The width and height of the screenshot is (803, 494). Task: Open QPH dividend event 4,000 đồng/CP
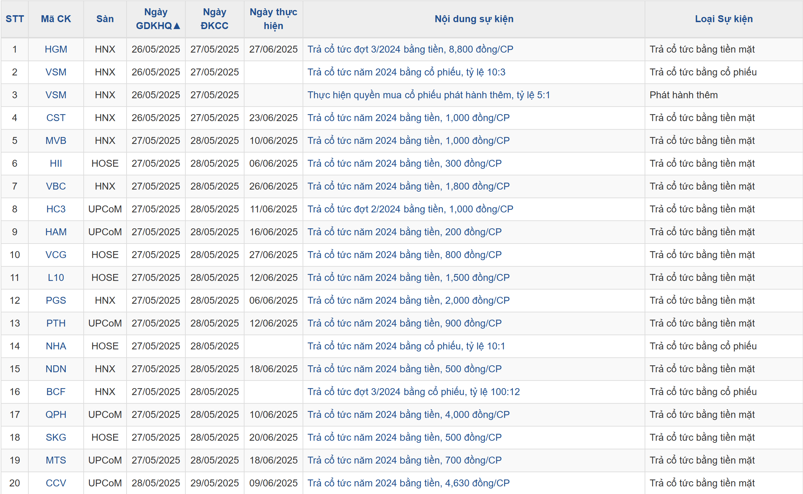pyautogui.click(x=409, y=415)
